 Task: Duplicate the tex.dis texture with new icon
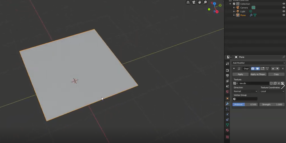pos(275,83)
